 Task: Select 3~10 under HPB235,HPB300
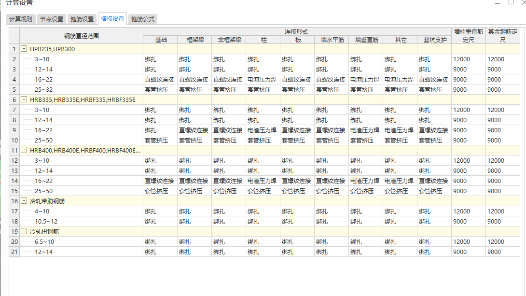(42, 59)
